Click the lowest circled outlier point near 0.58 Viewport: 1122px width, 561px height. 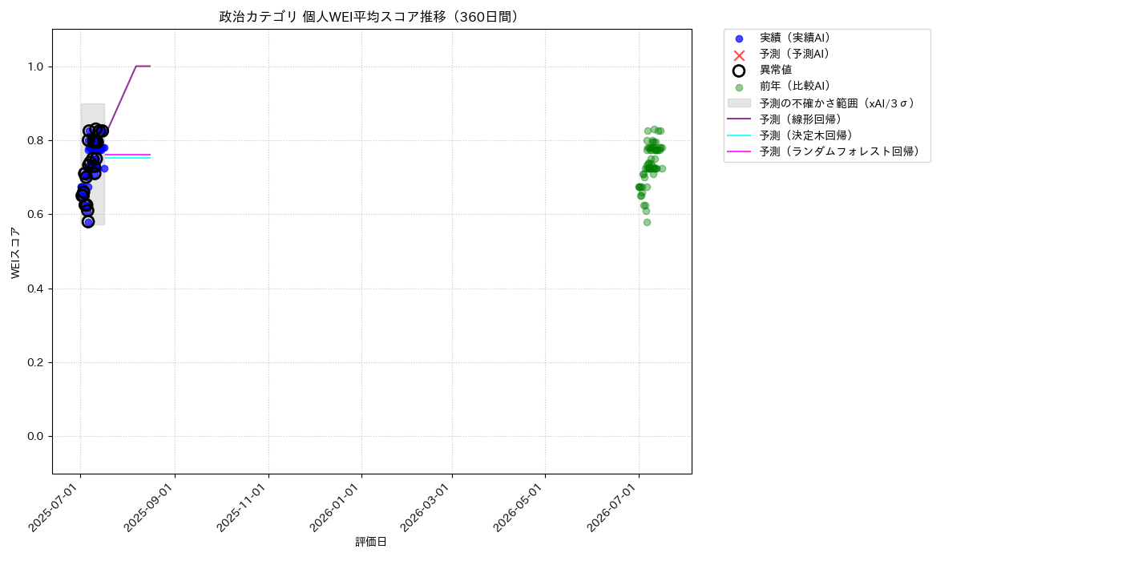tap(88, 221)
